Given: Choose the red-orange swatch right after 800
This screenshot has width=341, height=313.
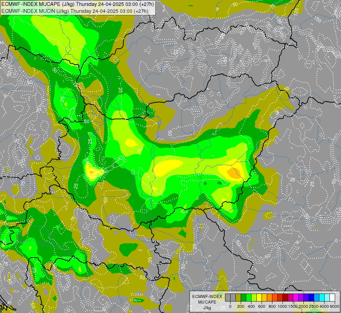Looking at the screenshot, I should click(x=275, y=298).
